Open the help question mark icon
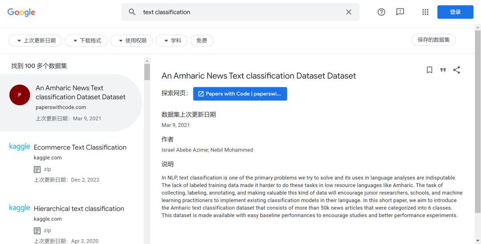This screenshot has height=244, width=481. (381, 12)
